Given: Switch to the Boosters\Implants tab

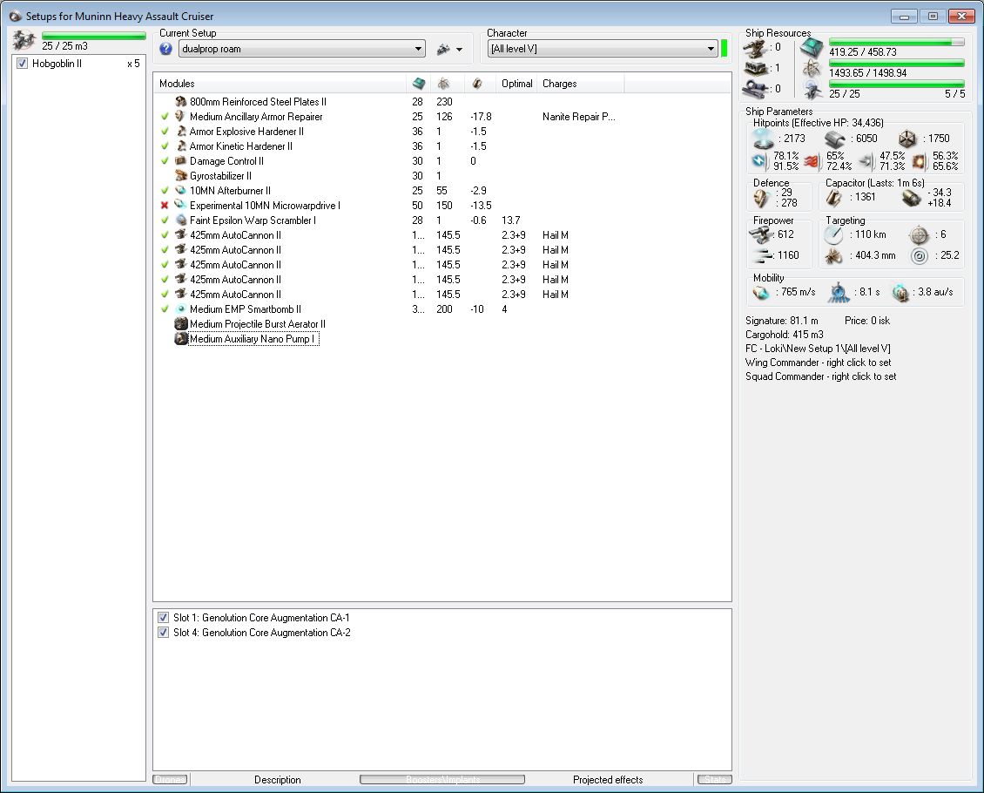Looking at the screenshot, I should click(x=442, y=779).
